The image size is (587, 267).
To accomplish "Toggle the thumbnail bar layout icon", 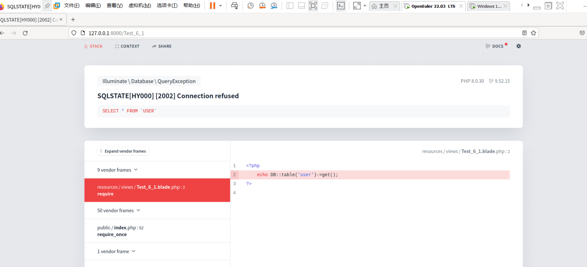I will (x=302, y=6).
